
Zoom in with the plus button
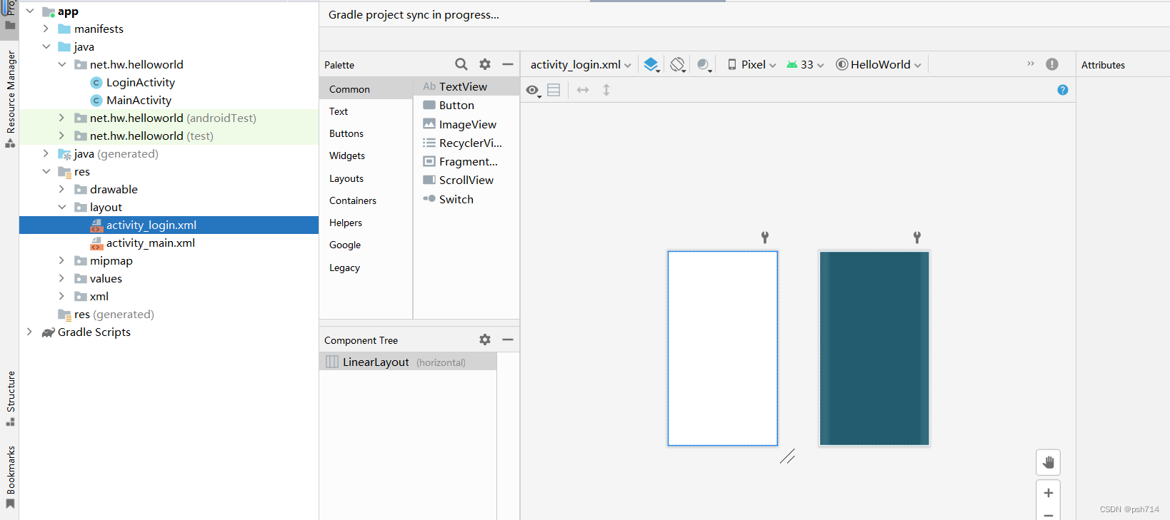click(1048, 493)
